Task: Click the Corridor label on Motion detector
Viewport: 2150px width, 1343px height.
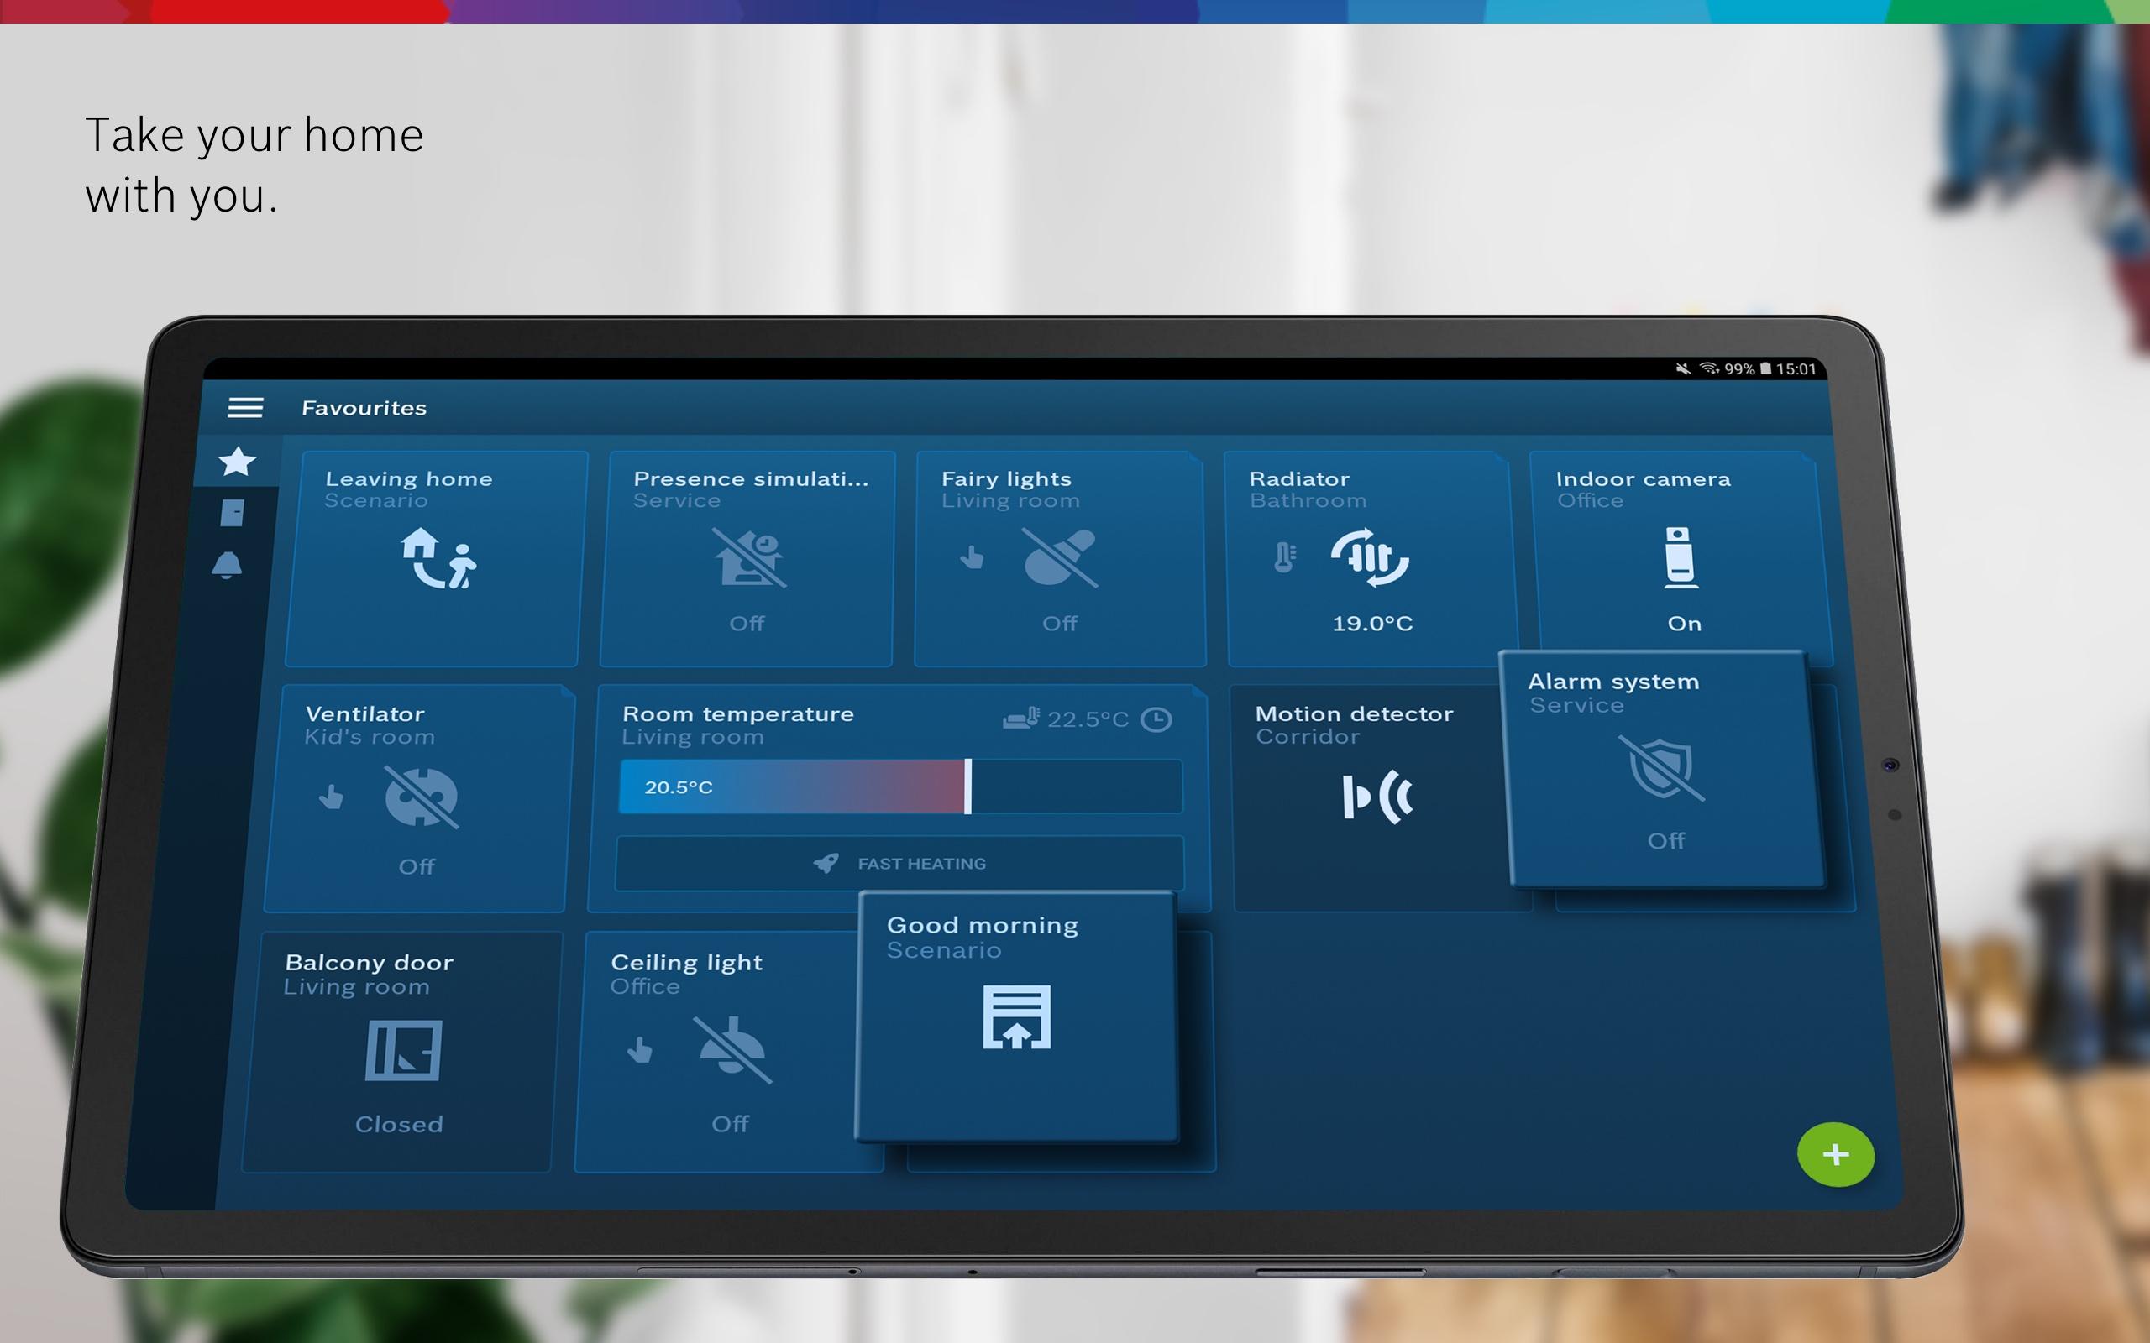Action: 1307,736
